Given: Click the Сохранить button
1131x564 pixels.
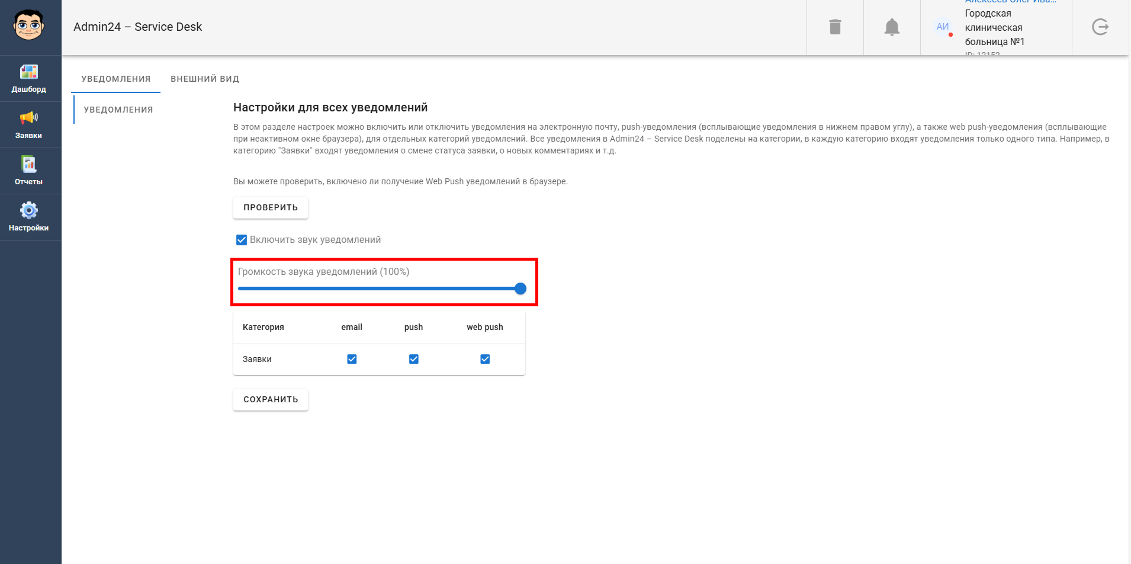Looking at the screenshot, I should click(x=271, y=399).
